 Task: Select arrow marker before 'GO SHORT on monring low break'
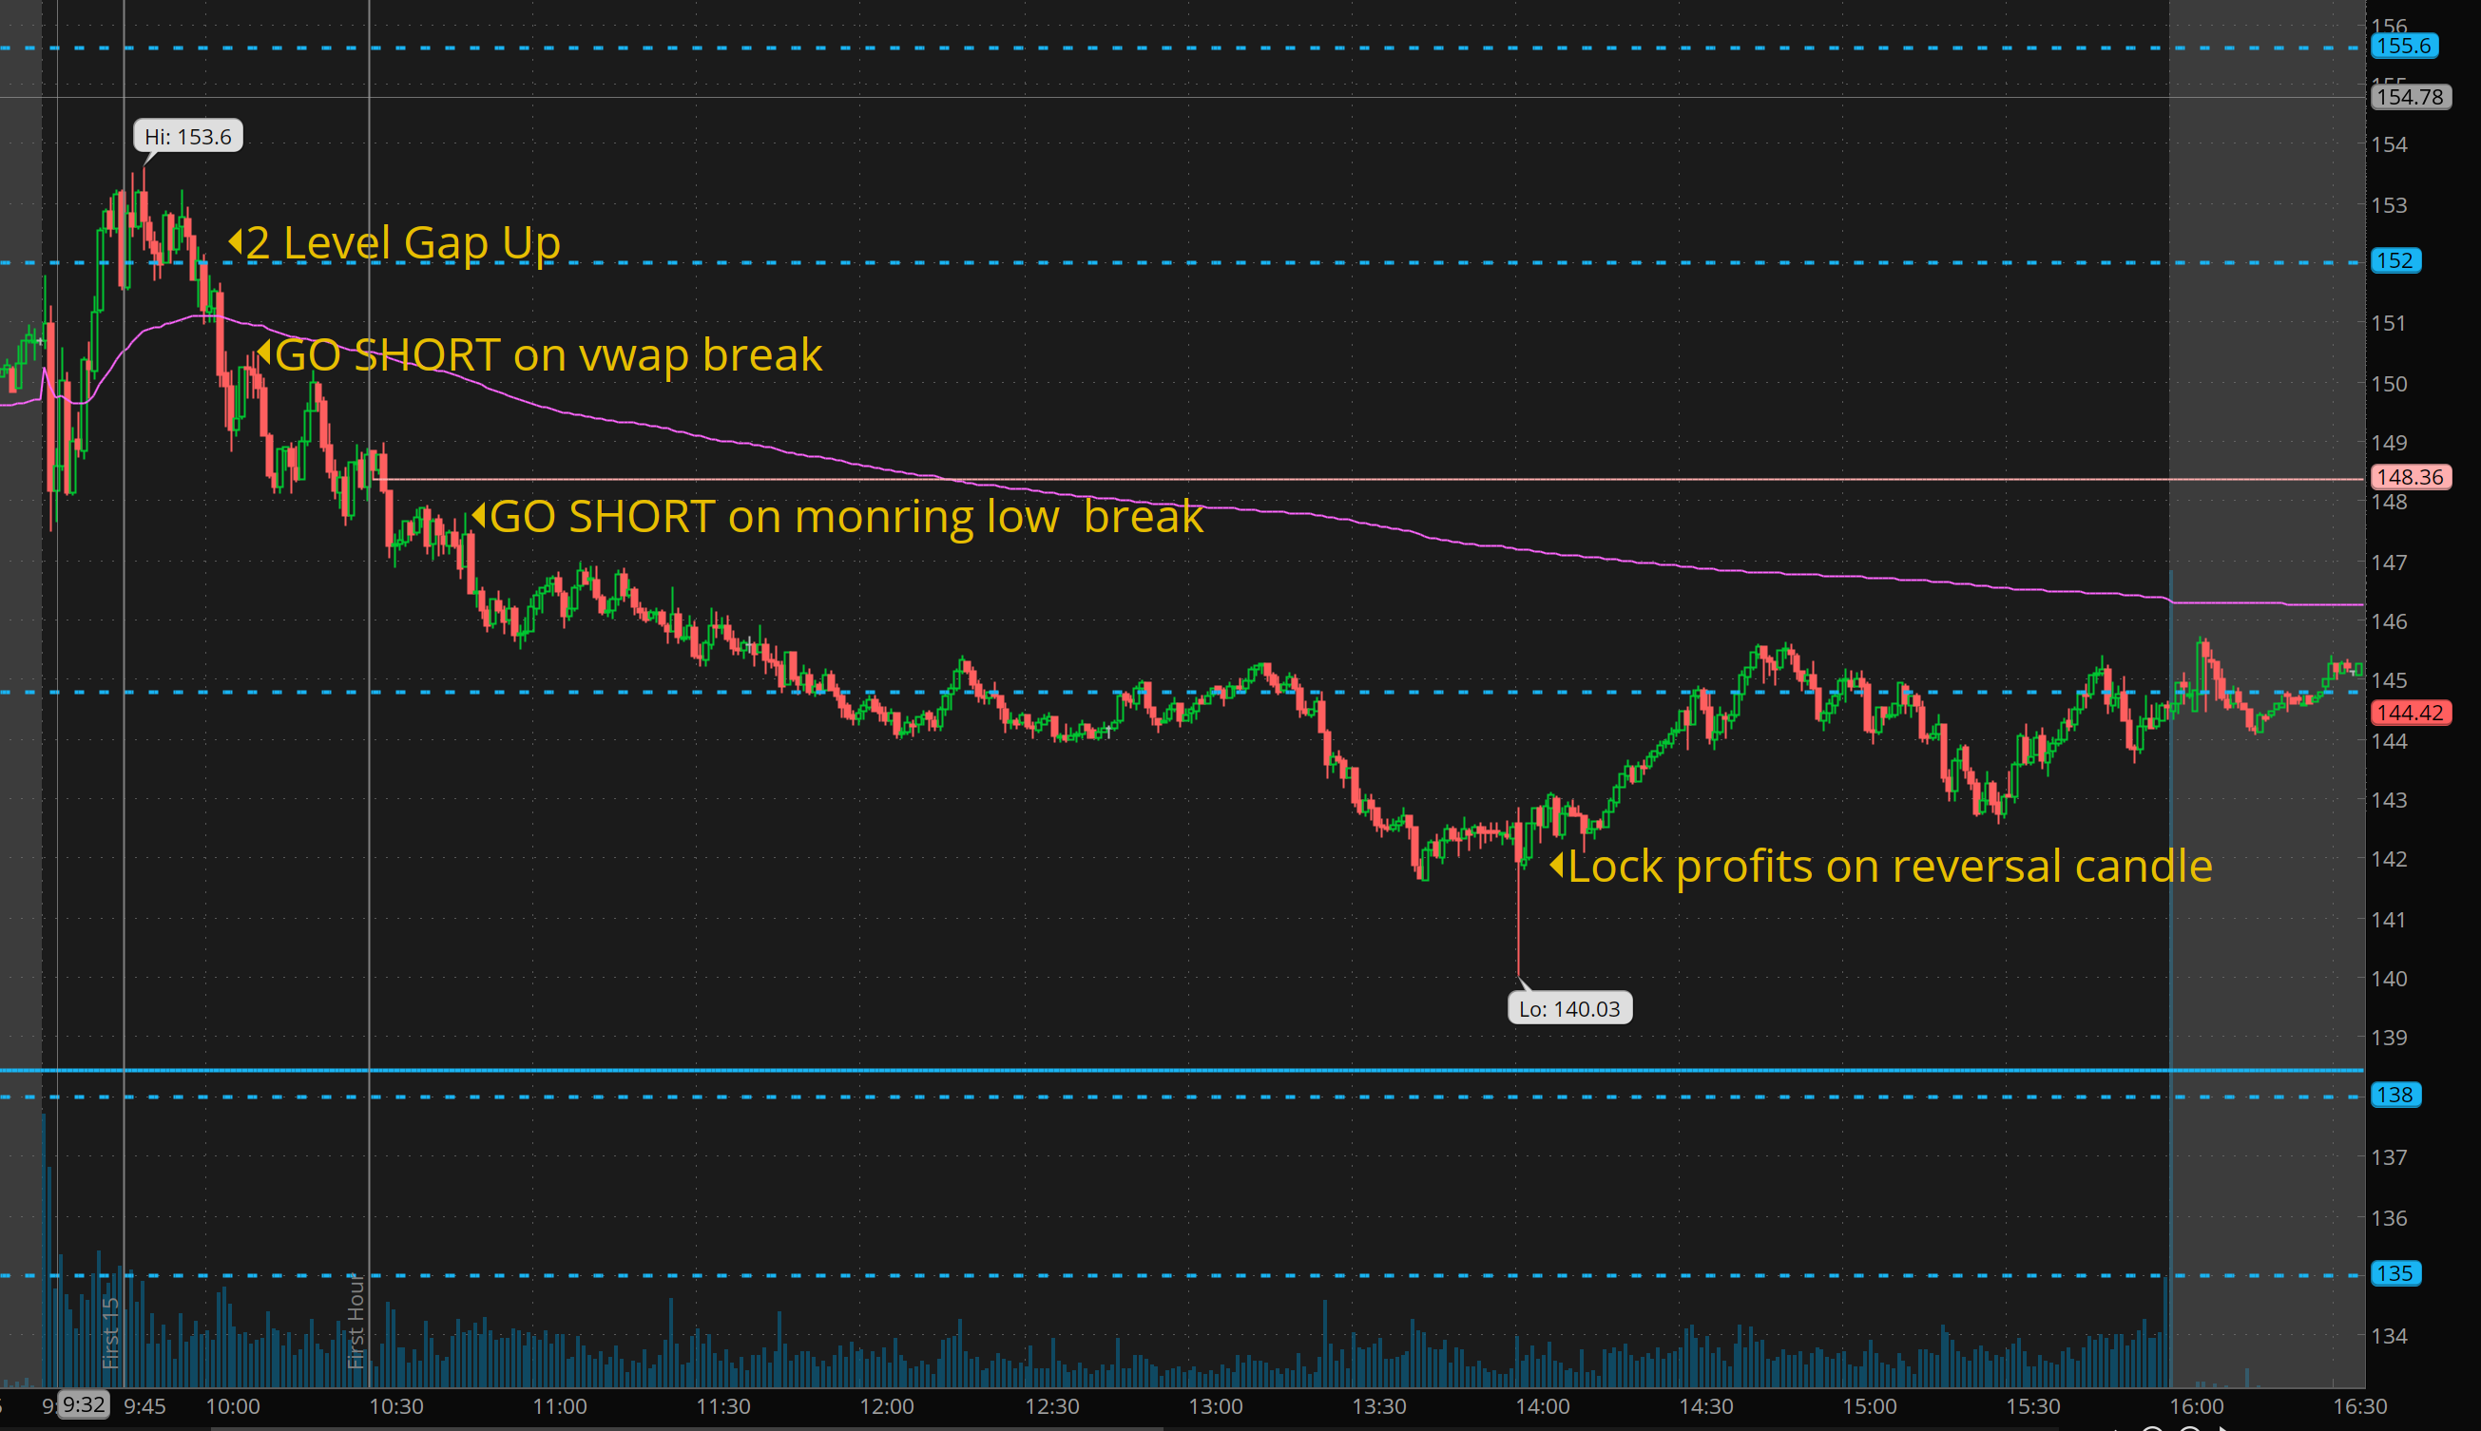coord(479,515)
